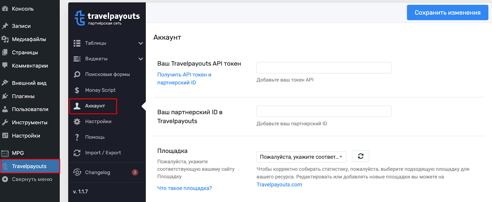Expand the Таблицы submenu chevron
This screenshot has width=492, height=202.
point(141,43)
